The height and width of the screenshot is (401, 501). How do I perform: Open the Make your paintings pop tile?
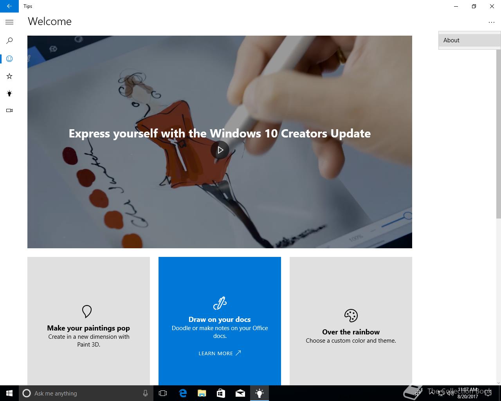coord(88,321)
